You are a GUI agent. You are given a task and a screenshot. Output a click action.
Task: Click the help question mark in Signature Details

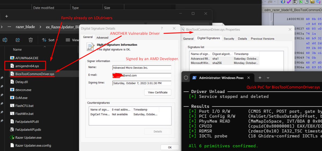[x=162, y=28]
